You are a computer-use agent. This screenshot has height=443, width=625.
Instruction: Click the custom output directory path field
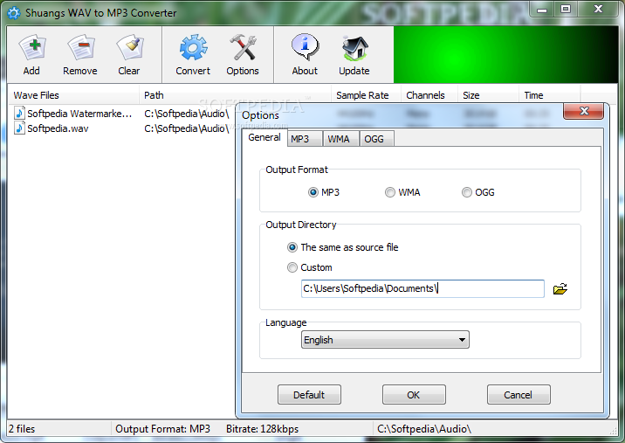pyautogui.click(x=422, y=288)
